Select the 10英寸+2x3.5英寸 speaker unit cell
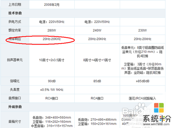The height and width of the screenshot is (128, 172). point(52,60)
